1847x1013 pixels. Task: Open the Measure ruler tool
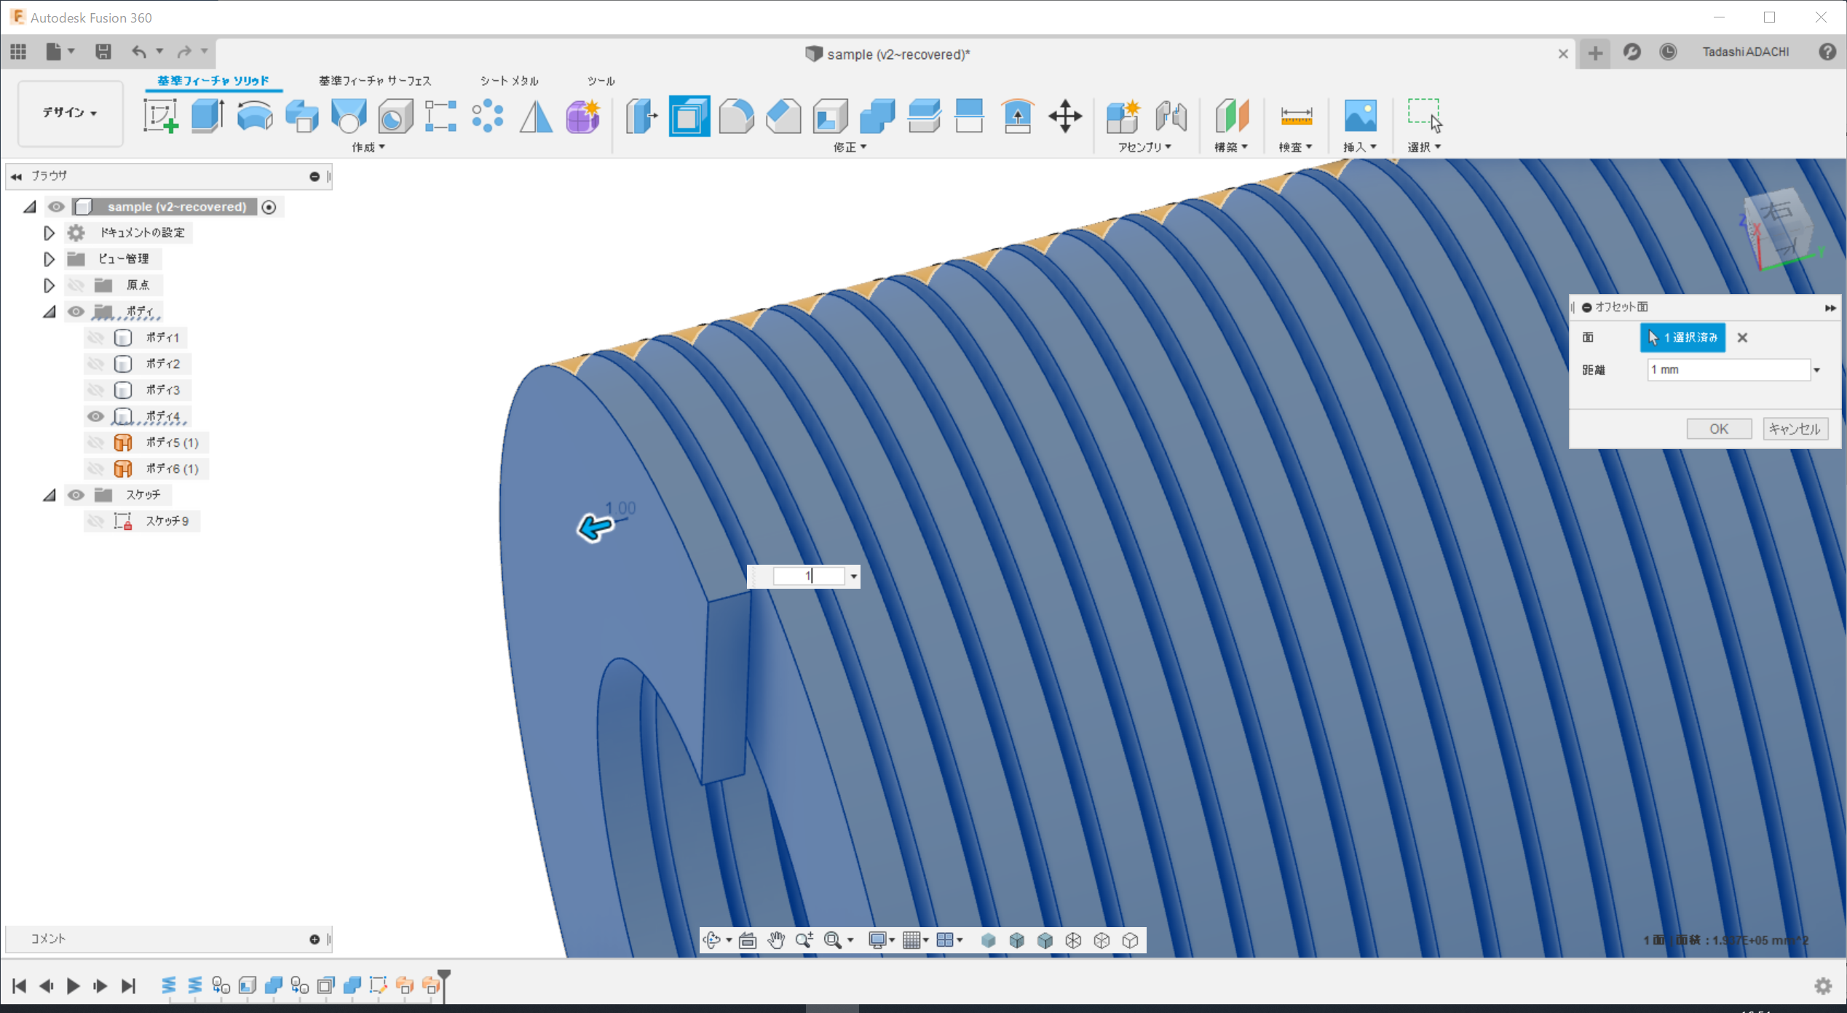(x=1296, y=116)
